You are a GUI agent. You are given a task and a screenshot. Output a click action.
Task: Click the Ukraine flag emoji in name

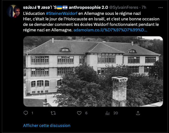click(59, 7)
